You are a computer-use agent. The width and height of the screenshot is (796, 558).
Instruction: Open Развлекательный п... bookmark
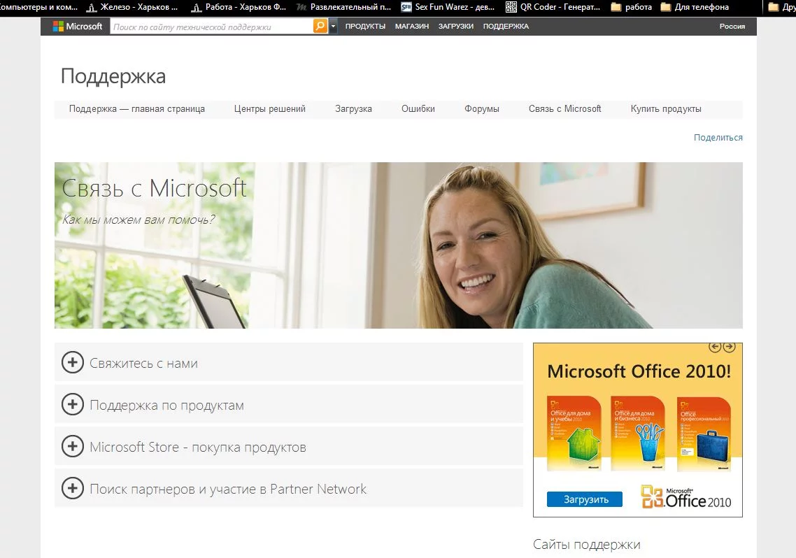click(343, 7)
